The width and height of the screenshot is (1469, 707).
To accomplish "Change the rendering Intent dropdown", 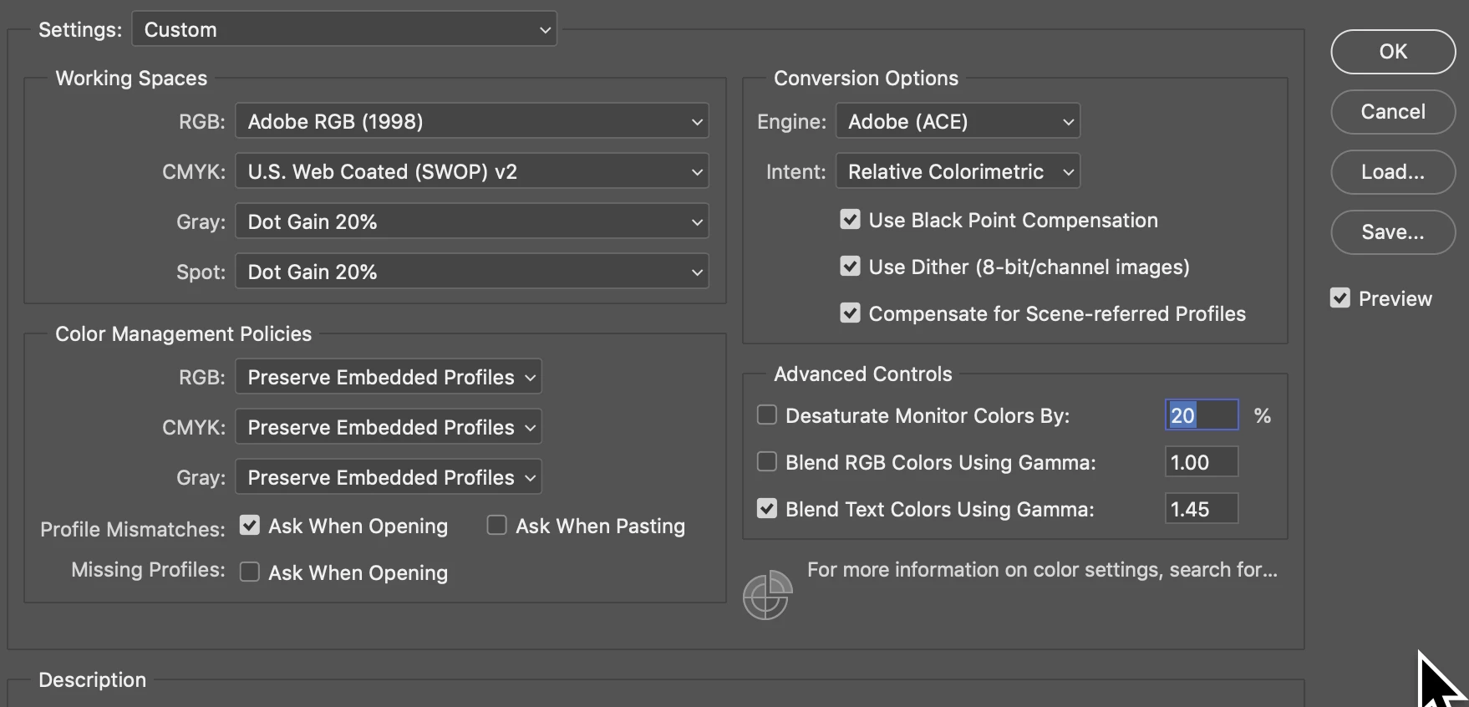I will tap(958, 171).
